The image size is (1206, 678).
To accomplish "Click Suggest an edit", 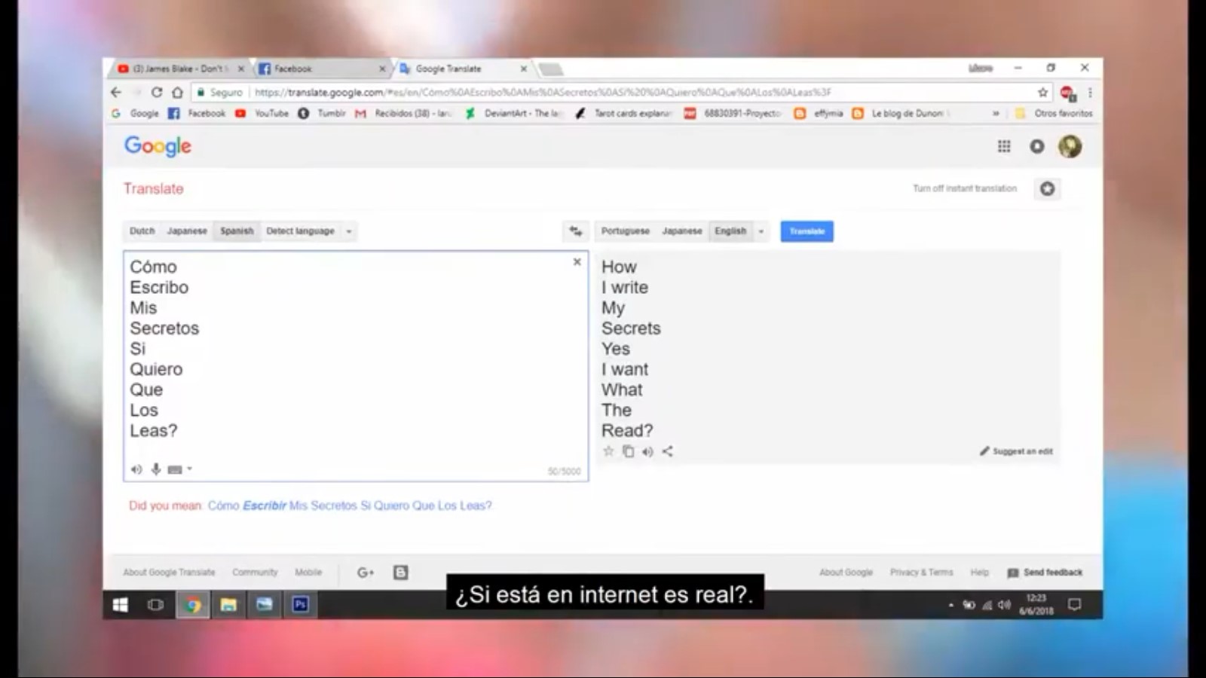I will tap(1016, 451).
